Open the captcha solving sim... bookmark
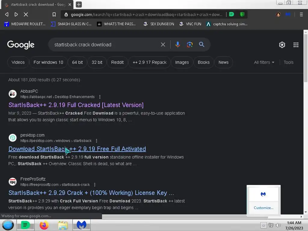308x231 pixels. tap(227, 24)
